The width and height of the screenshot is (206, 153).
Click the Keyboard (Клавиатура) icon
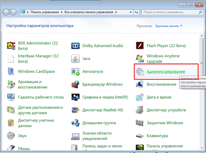point(140,136)
